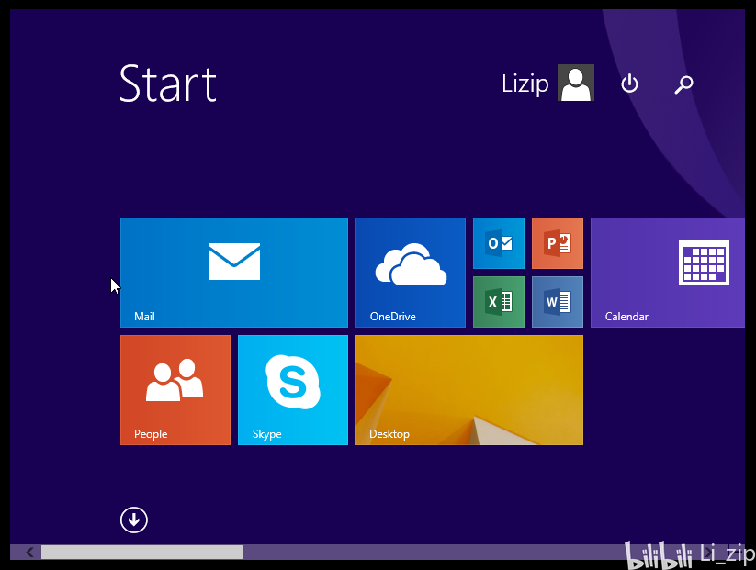Screen dimensions: 756x570
Task: Launch Word from its small tile
Action: pos(558,302)
